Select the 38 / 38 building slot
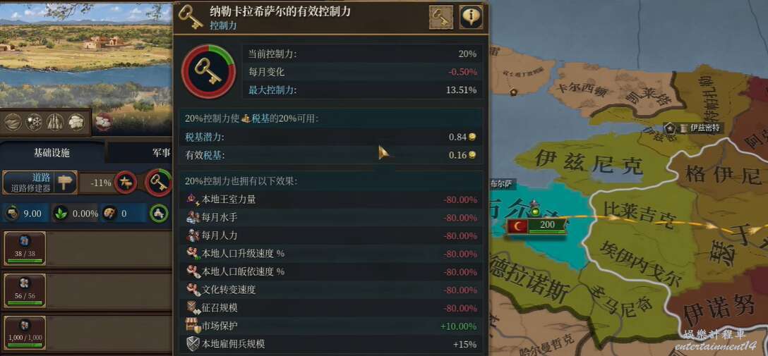 point(25,249)
